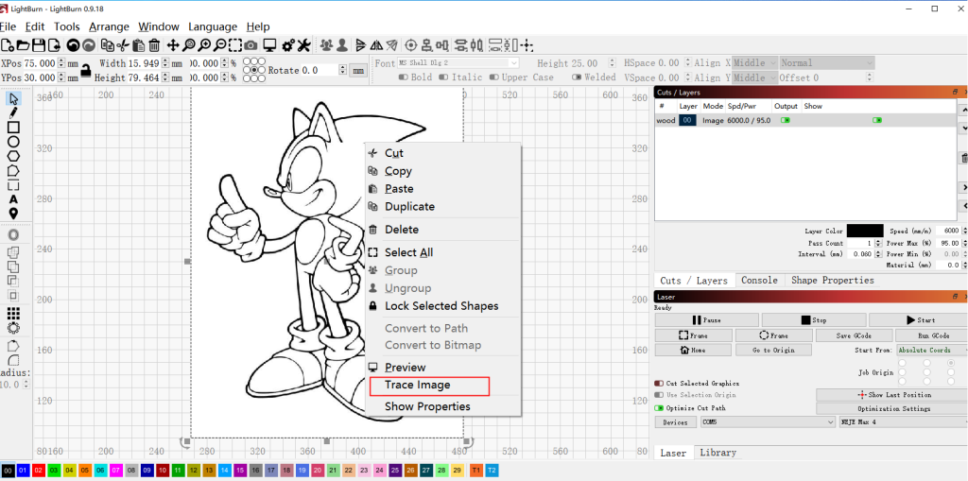Click the Width value field

pyautogui.click(x=144, y=63)
